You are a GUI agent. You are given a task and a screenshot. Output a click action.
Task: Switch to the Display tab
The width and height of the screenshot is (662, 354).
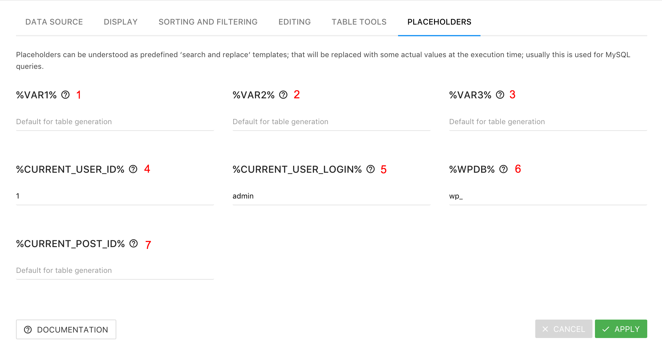[121, 22]
